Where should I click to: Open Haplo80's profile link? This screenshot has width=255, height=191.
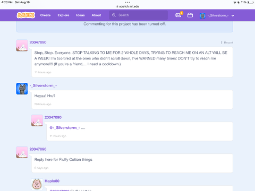[x=52, y=181]
